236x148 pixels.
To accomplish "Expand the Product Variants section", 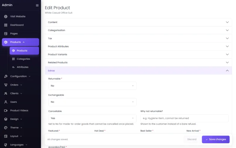I will tap(138, 54).
